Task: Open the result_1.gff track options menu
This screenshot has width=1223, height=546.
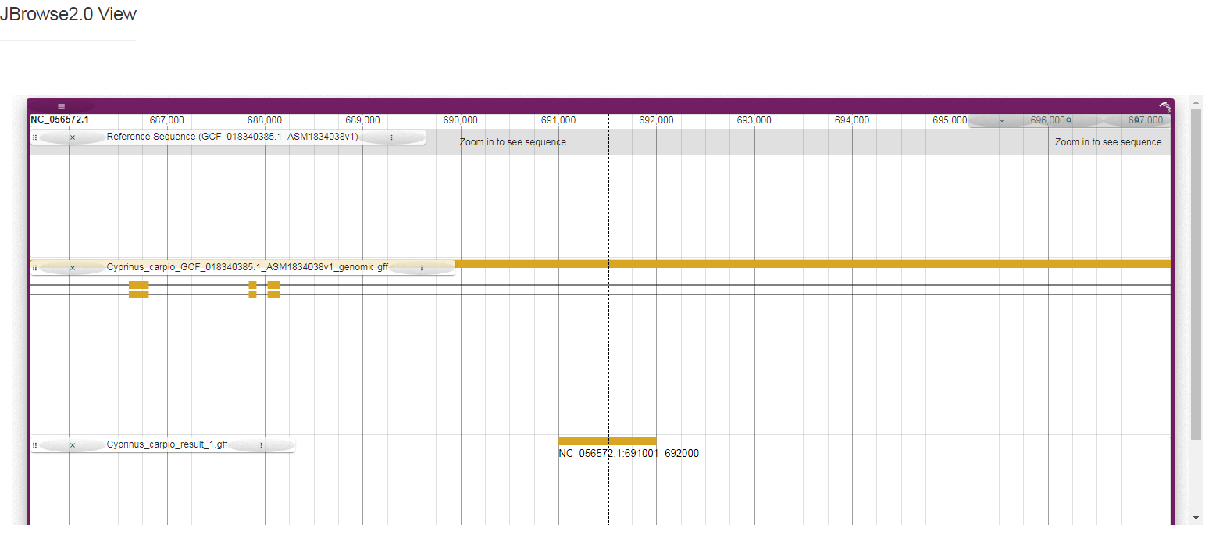Action: pyautogui.click(x=261, y=444)
